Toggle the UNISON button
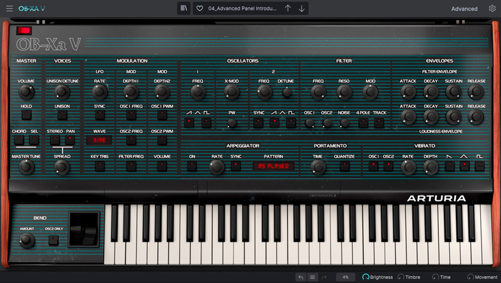Screen dimensions: 501x283 [x=62, y=115]
